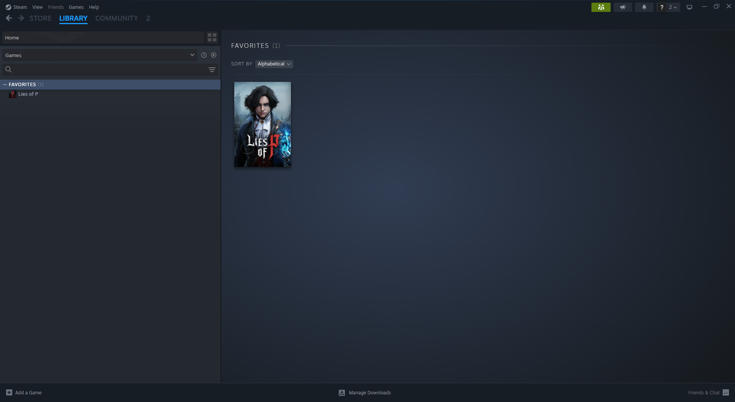Screen dimensions: 735x402
Task: Open the Lies of P cover art
Action: [262, 125]
